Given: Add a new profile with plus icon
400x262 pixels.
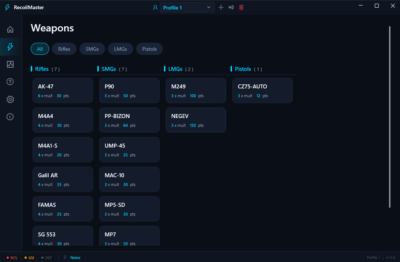Looking at the screenshot, I should pyautogui.click(x=221, y=7).
